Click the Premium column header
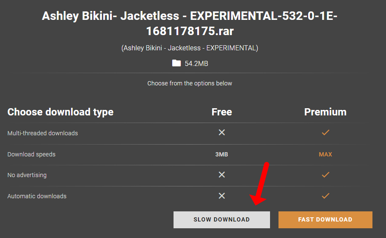The width and height of the screenshot is (386, 238). [x=325, y=112]
